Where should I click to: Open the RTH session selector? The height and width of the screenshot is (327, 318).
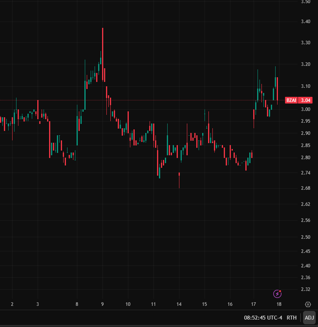click(x=291, y=318)
